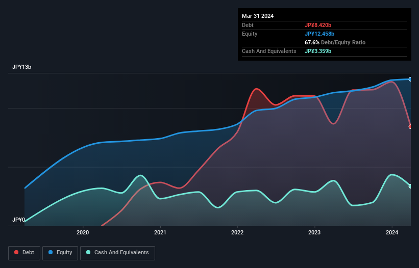Select the Debt endpoint marker for Mar 2024
Viewport: 419px width, 268px height.
pyautogui.click(x=410, y=127)
